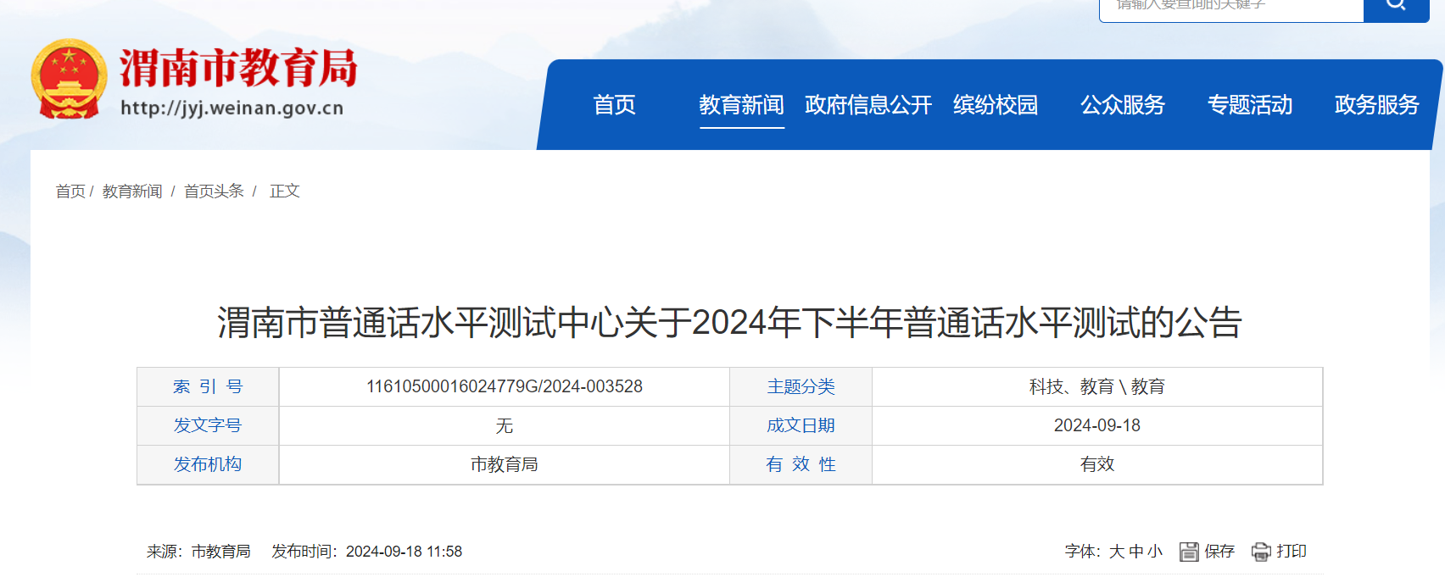Viewport: 1445px width, 577px height.
Task: Click the 有效性 label cell
Action: [801, 465]
